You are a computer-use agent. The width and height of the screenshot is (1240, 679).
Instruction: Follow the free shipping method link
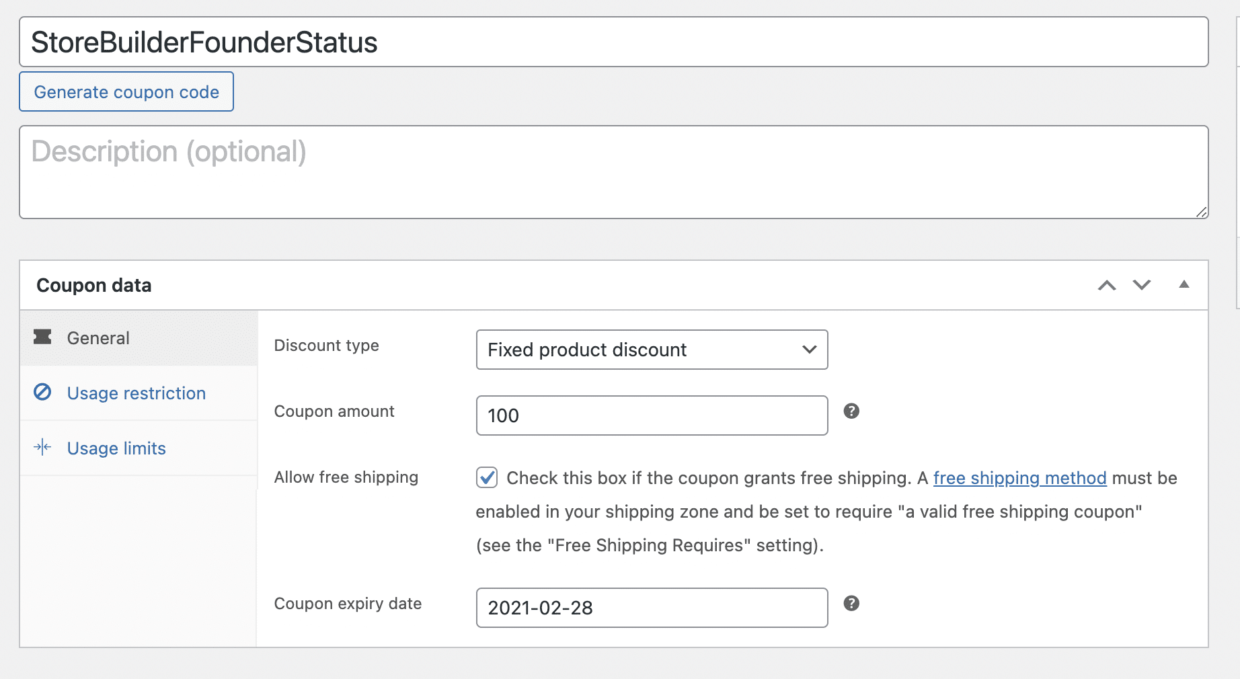pyautogui.click(x=1019, y=478)
